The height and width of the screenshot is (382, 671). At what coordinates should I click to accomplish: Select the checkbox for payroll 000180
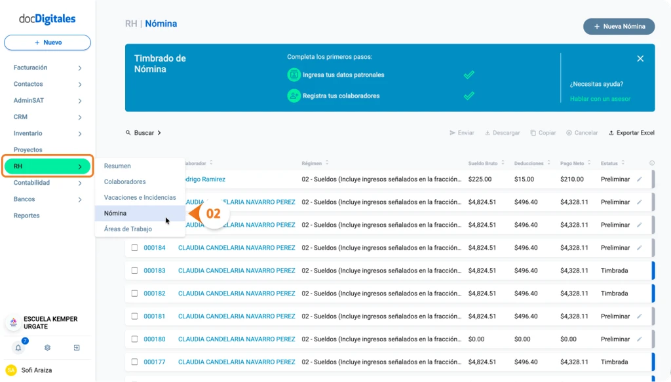pos(134,339)
